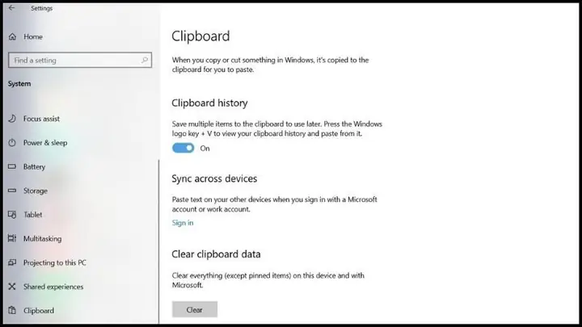582x327 pixels.
Task: Click the Sign in link
Action: coord(183,223)
